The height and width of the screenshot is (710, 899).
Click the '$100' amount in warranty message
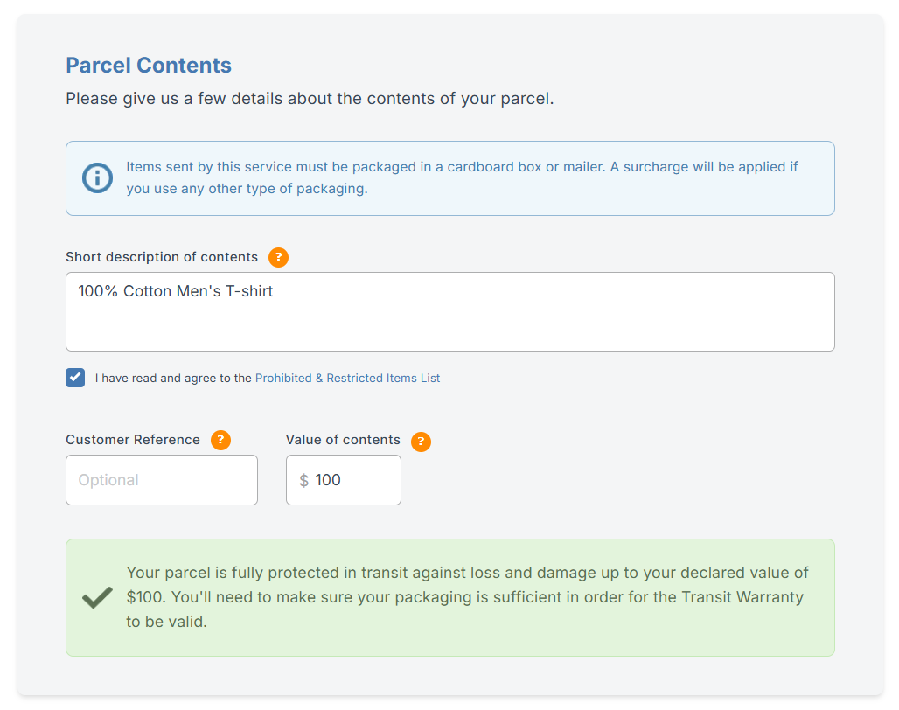144,598
